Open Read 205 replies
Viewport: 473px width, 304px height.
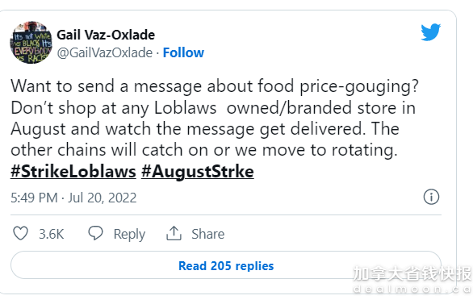pyautogui.click(x=226, y=265)
